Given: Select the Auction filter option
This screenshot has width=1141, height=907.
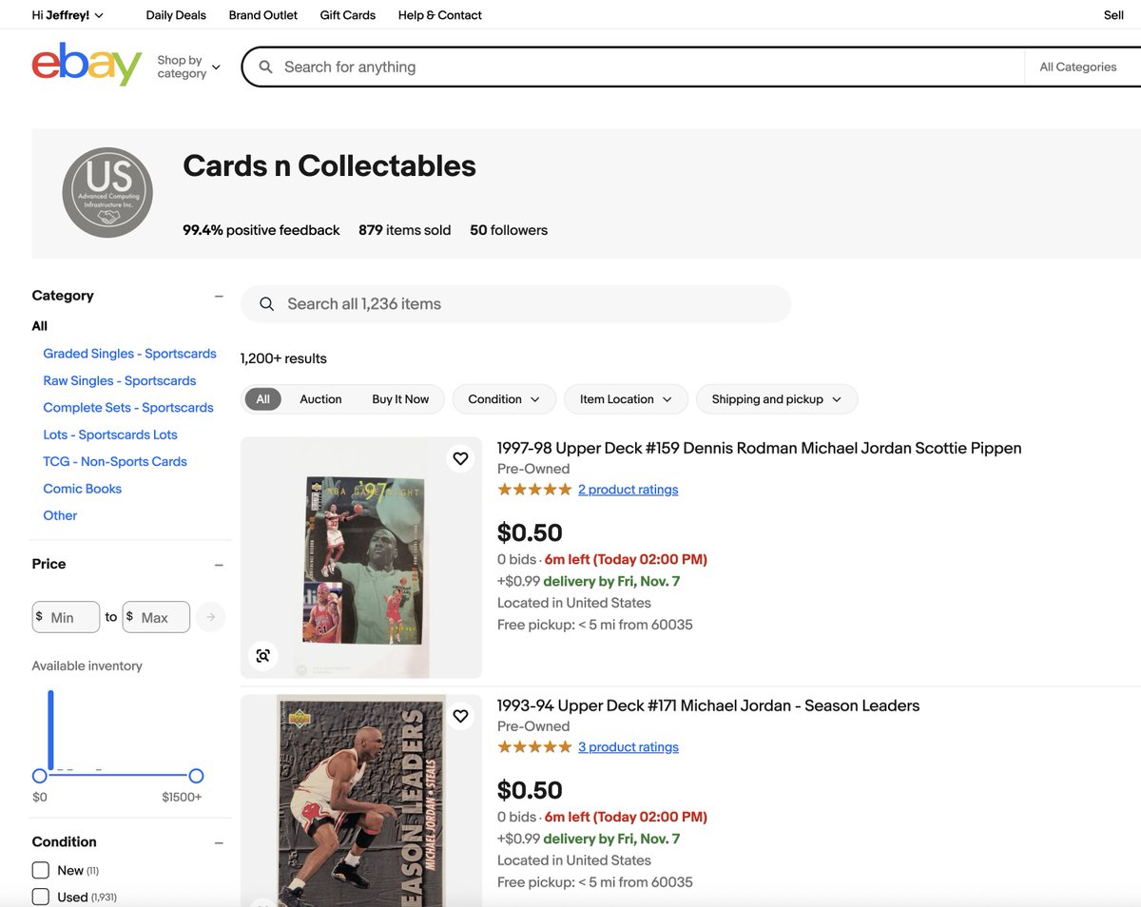Looking at the screenshot, I should point(320,399).
